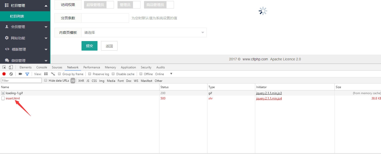Stop recording network log red button

(x=4, y=74)
